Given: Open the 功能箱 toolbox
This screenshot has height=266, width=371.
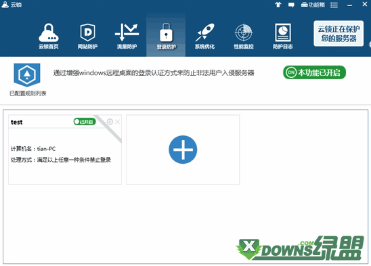Looking at the screenshot, I should click(313, 5).
